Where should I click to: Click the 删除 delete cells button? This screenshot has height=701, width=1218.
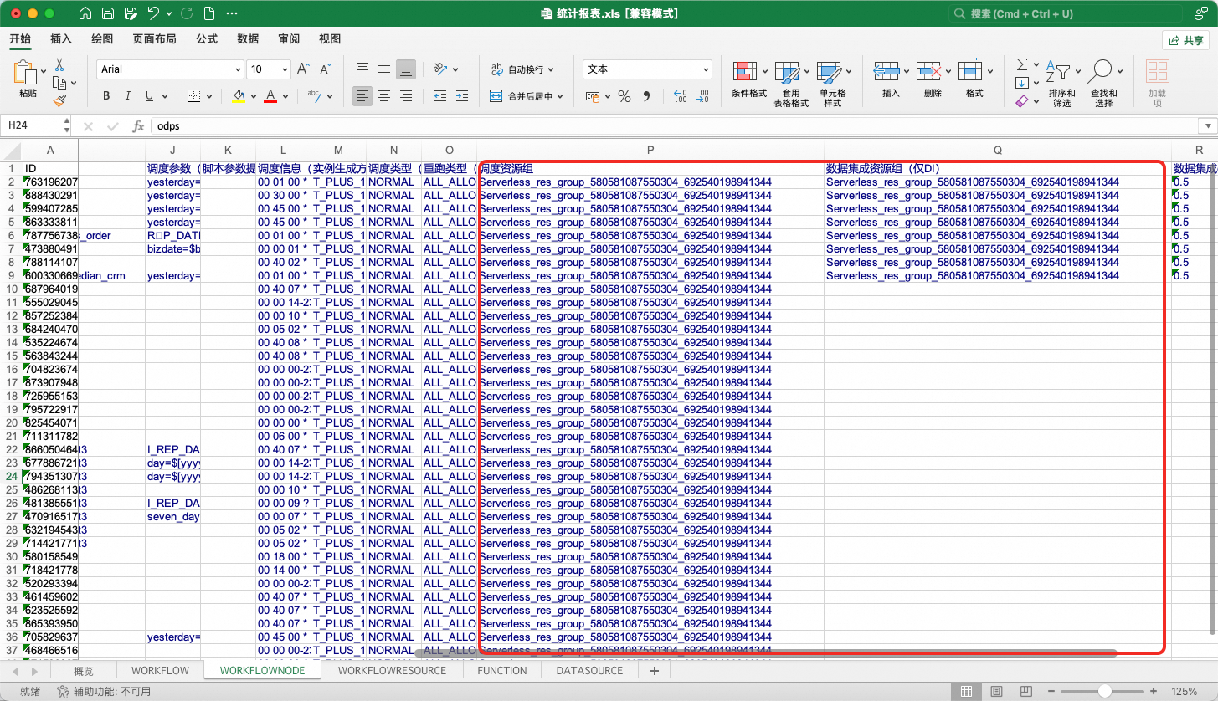933,79
